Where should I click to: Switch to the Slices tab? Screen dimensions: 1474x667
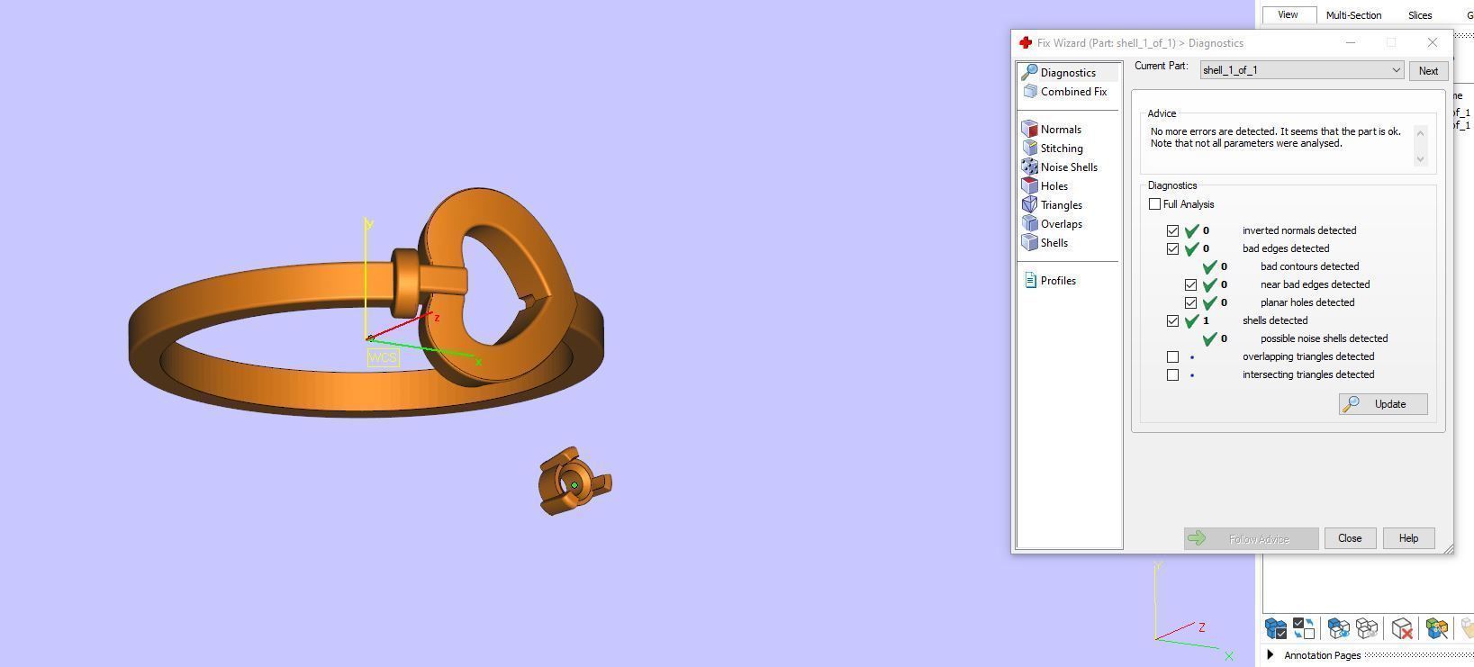tap(1420, 15)
